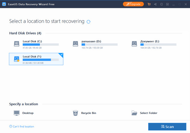The height and width of the screenshot is (133, 190).
Task: Choose Recycle Bin as recovery location
Action: click(x=84, y=113)
